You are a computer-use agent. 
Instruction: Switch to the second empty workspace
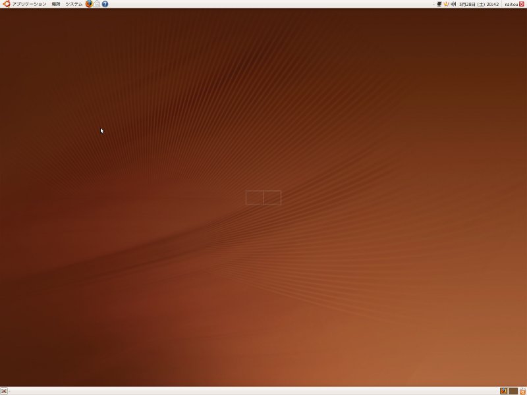[513, 391]
